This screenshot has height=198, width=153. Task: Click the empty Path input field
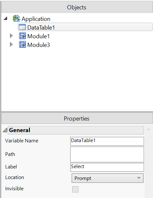[107, 154]
